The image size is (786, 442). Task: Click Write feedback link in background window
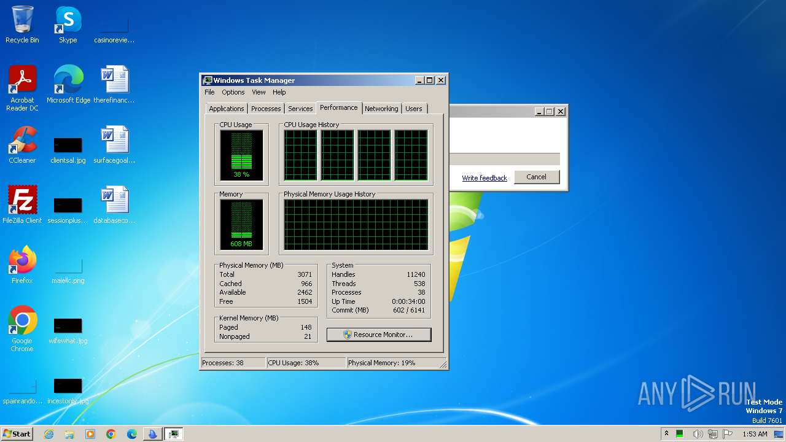(484, 178)
